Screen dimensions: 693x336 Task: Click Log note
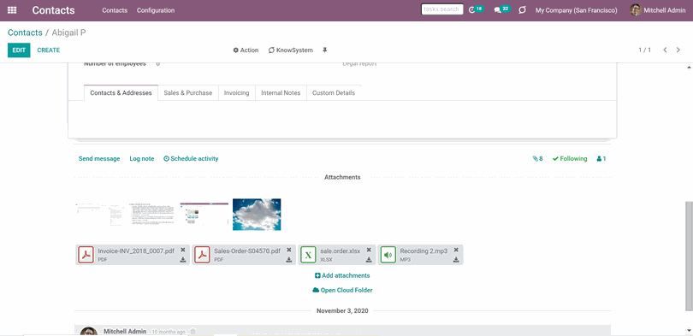[142, 158]
